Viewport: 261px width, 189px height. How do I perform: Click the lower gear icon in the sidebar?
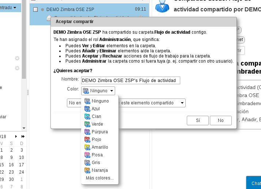[17, 68]
